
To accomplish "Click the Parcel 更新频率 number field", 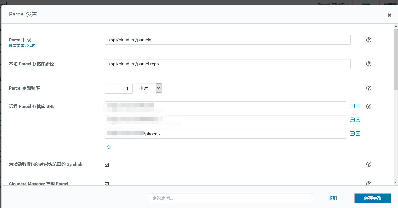I will tap(119, 88).
